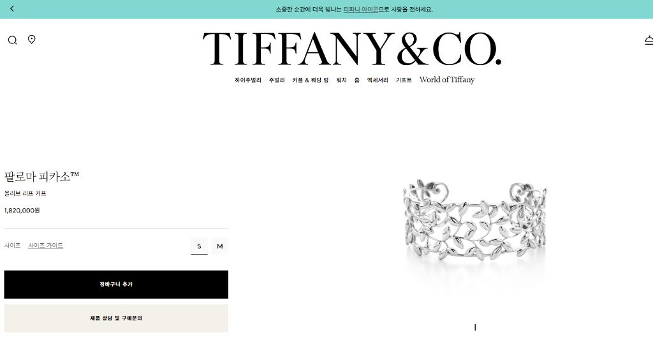
Task: Open the 워치 menu
Action: pyautogui.click(x=342, y=80)
